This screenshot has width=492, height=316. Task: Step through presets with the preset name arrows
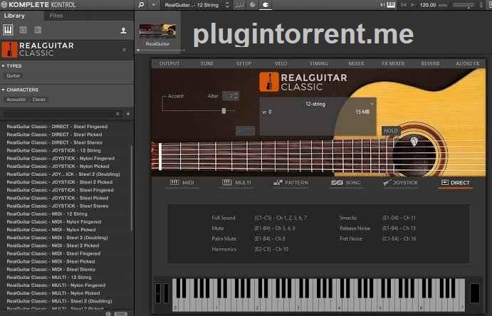[x=227, y=5]
